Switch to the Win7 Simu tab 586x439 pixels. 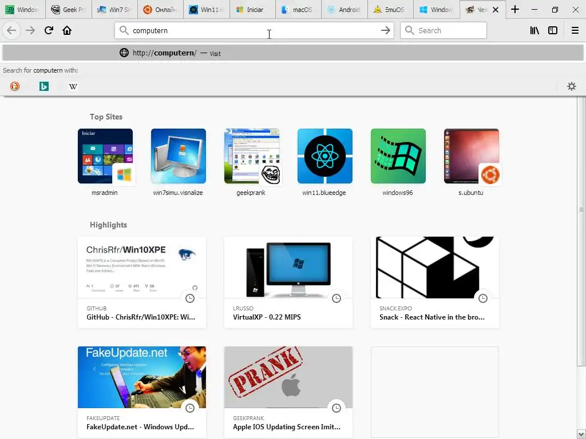114,9
